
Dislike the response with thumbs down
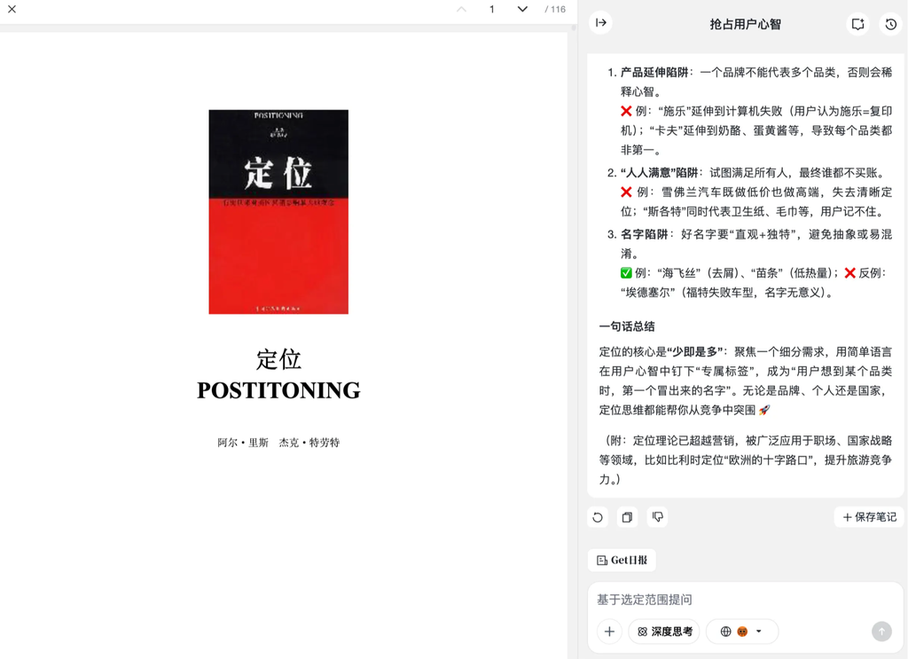click(x=657, y=516)
